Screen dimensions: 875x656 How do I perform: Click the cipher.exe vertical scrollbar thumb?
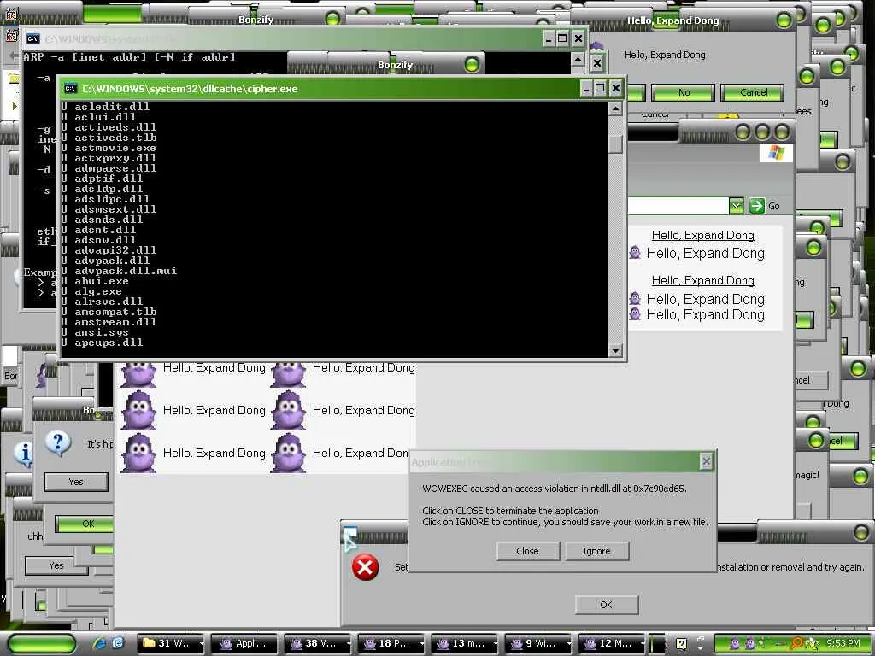point(615,143)
